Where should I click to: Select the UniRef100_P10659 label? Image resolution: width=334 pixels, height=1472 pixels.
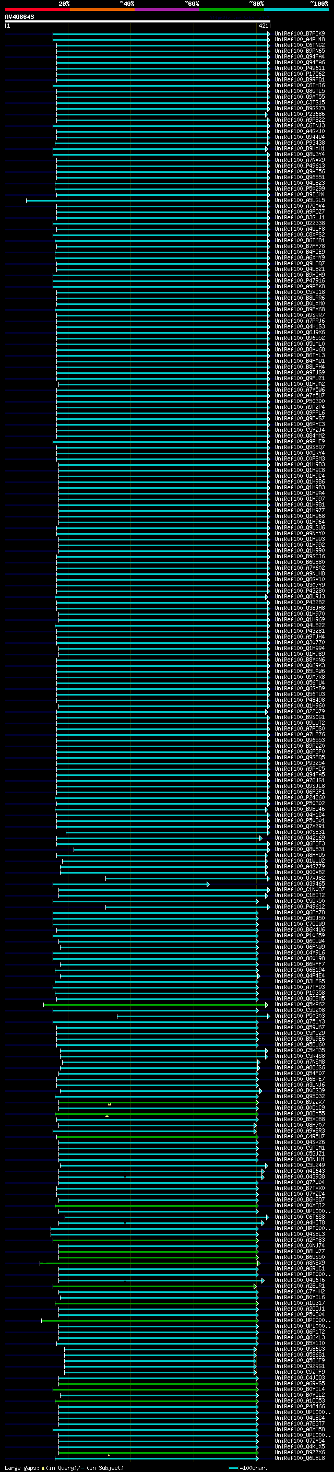click(x=300, y=935)
